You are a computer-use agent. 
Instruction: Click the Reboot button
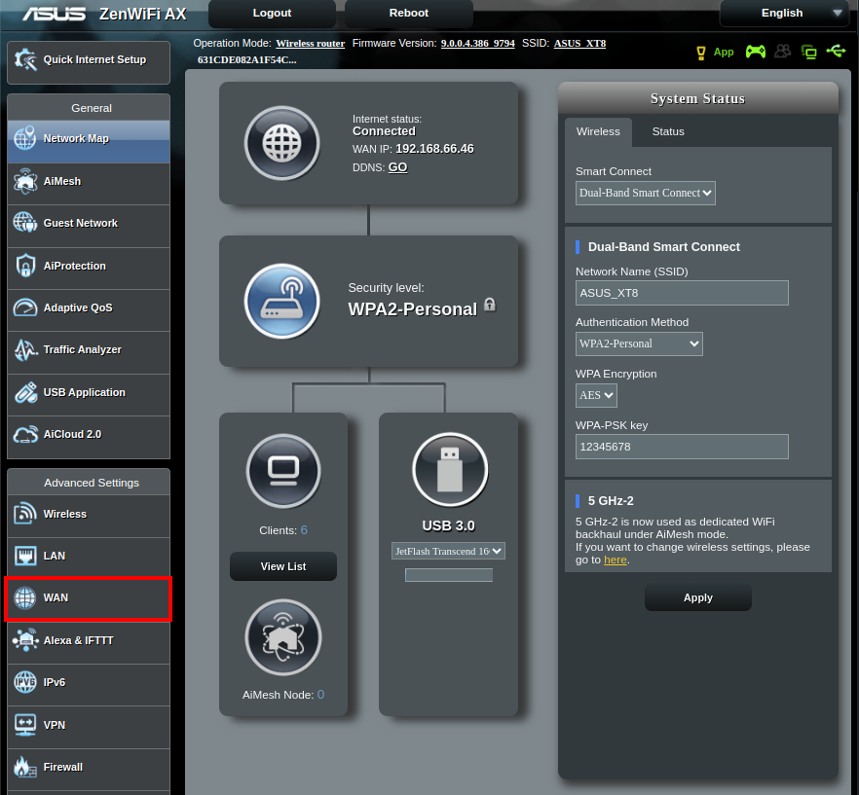coord(409,14)
